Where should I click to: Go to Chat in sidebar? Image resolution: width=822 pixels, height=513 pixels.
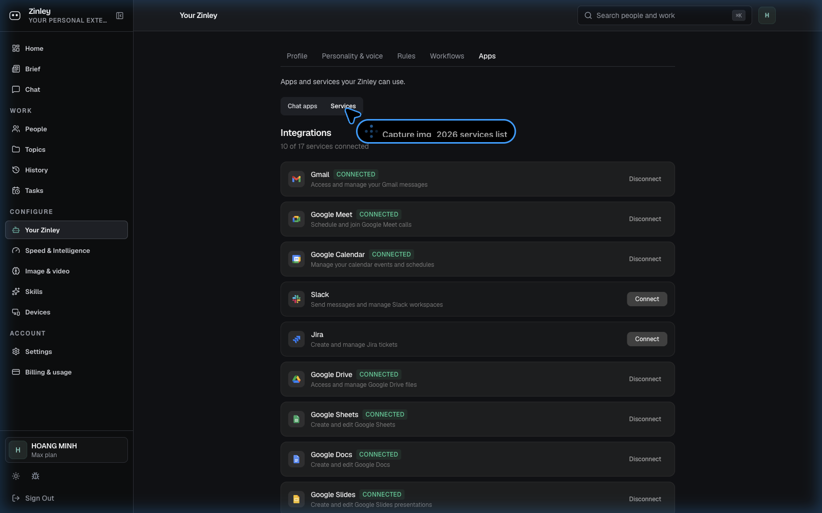(x=66, y=89)
